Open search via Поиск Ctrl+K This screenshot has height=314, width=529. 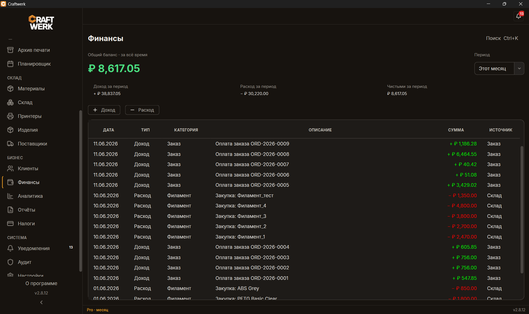(502, 38)
